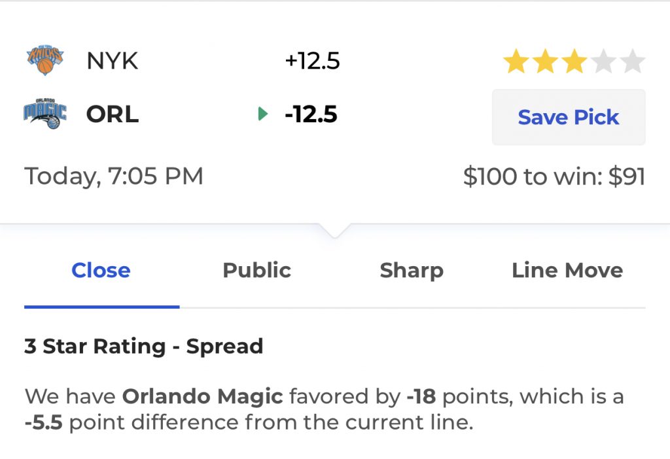This screenshot has width=670, height=459.
Task: Save this pick with Save Pick button
Action: click(569, 117)
